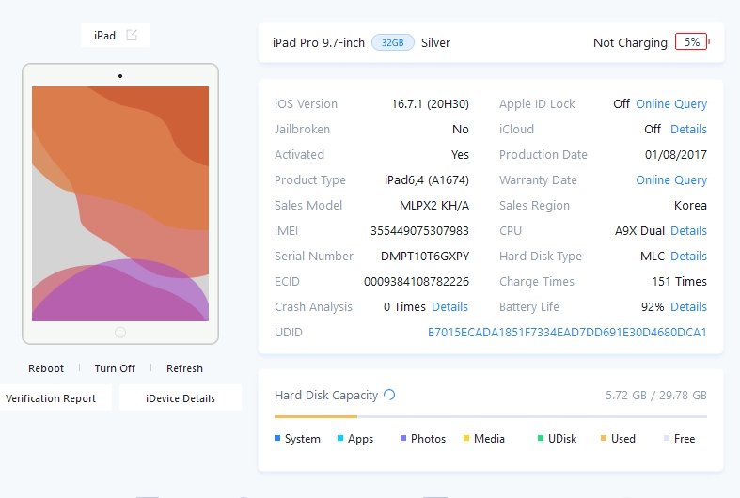Open Details link for Hard Disk Type
This screenshot has height=498, width=740.
[688, 257]
